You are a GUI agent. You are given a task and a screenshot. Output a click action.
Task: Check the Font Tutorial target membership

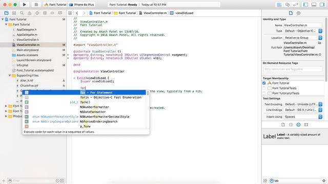(264, 83)
